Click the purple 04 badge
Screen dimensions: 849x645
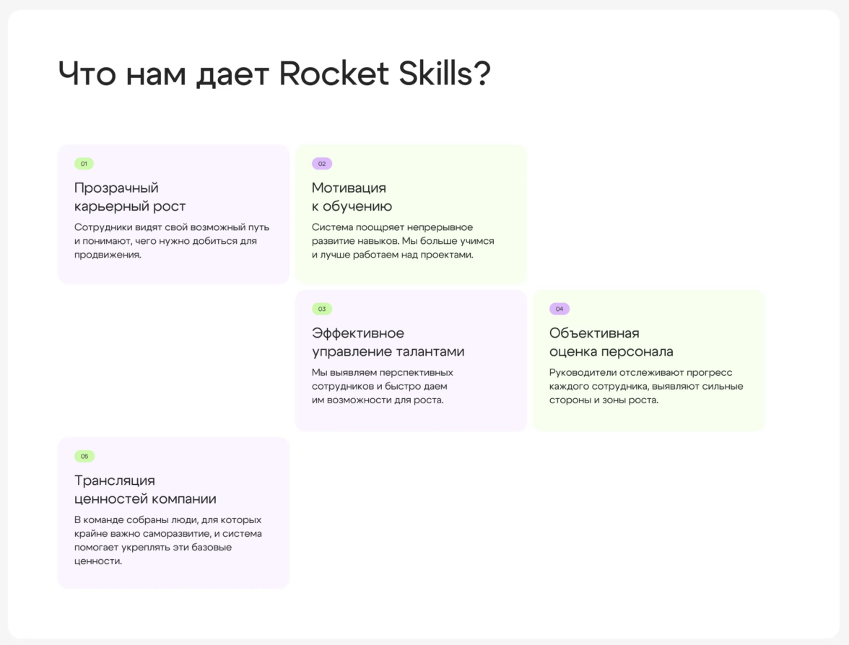tap(560, 309)
